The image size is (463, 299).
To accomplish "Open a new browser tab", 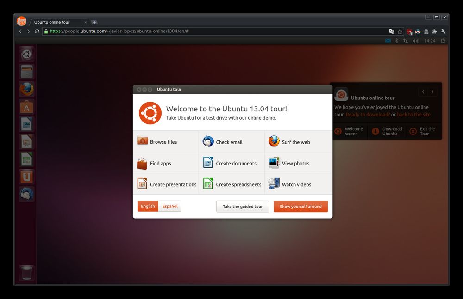I will (94, 22).
